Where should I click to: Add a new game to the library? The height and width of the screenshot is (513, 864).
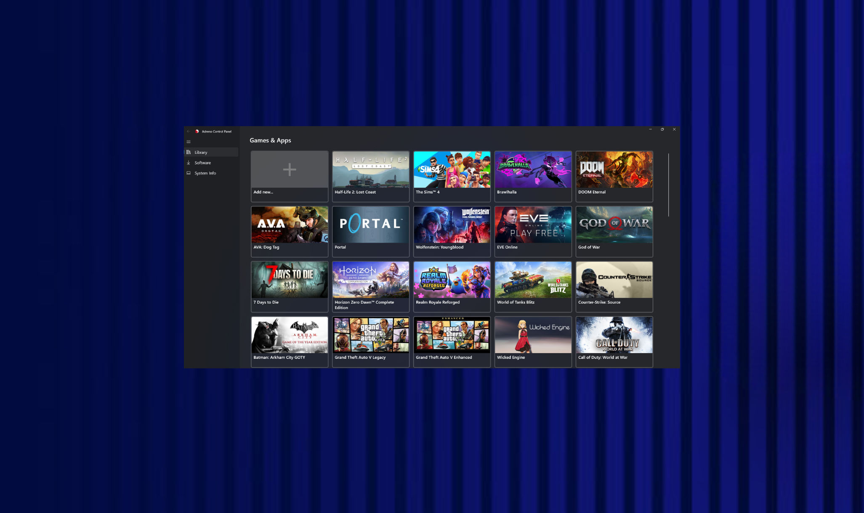point(289,176)
